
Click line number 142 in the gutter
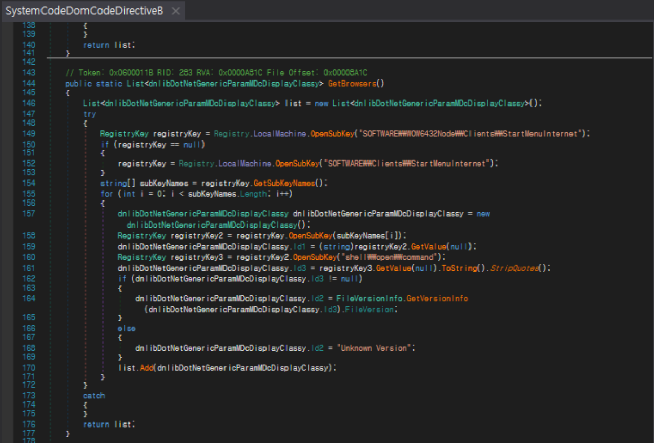[x=29, y=62]
